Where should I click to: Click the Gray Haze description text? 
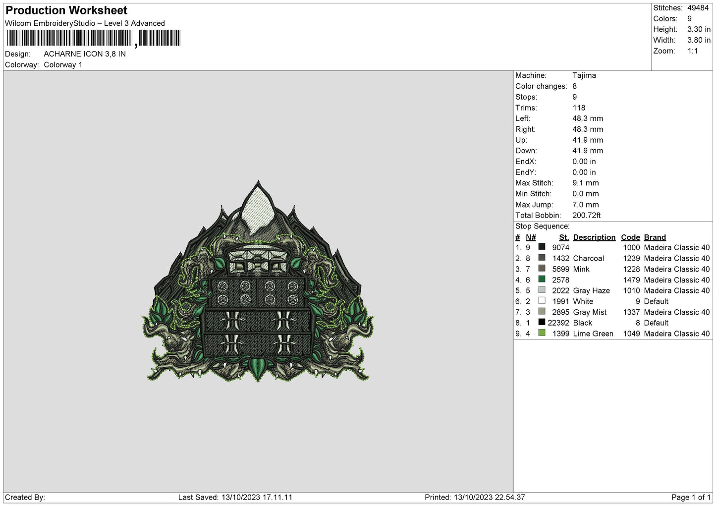pos(592,290)
